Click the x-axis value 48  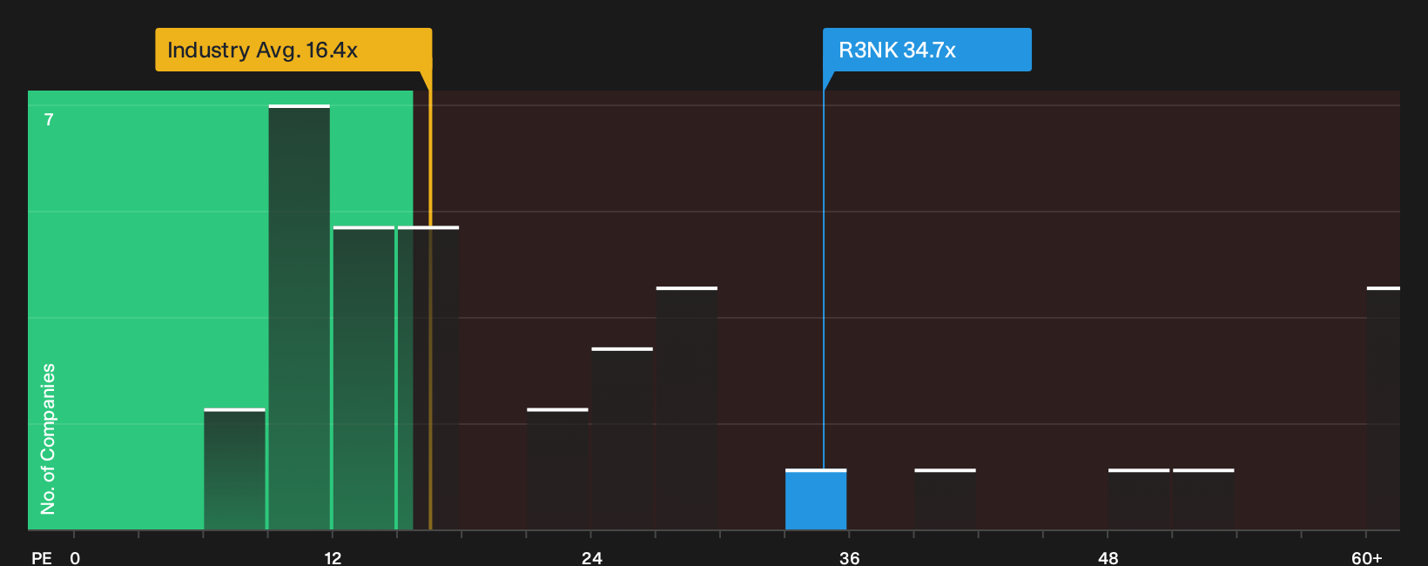click(1108, 558)
